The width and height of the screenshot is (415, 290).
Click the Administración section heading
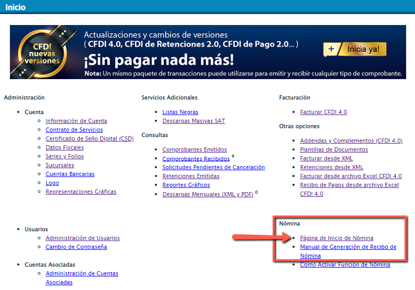pos(24,97)
